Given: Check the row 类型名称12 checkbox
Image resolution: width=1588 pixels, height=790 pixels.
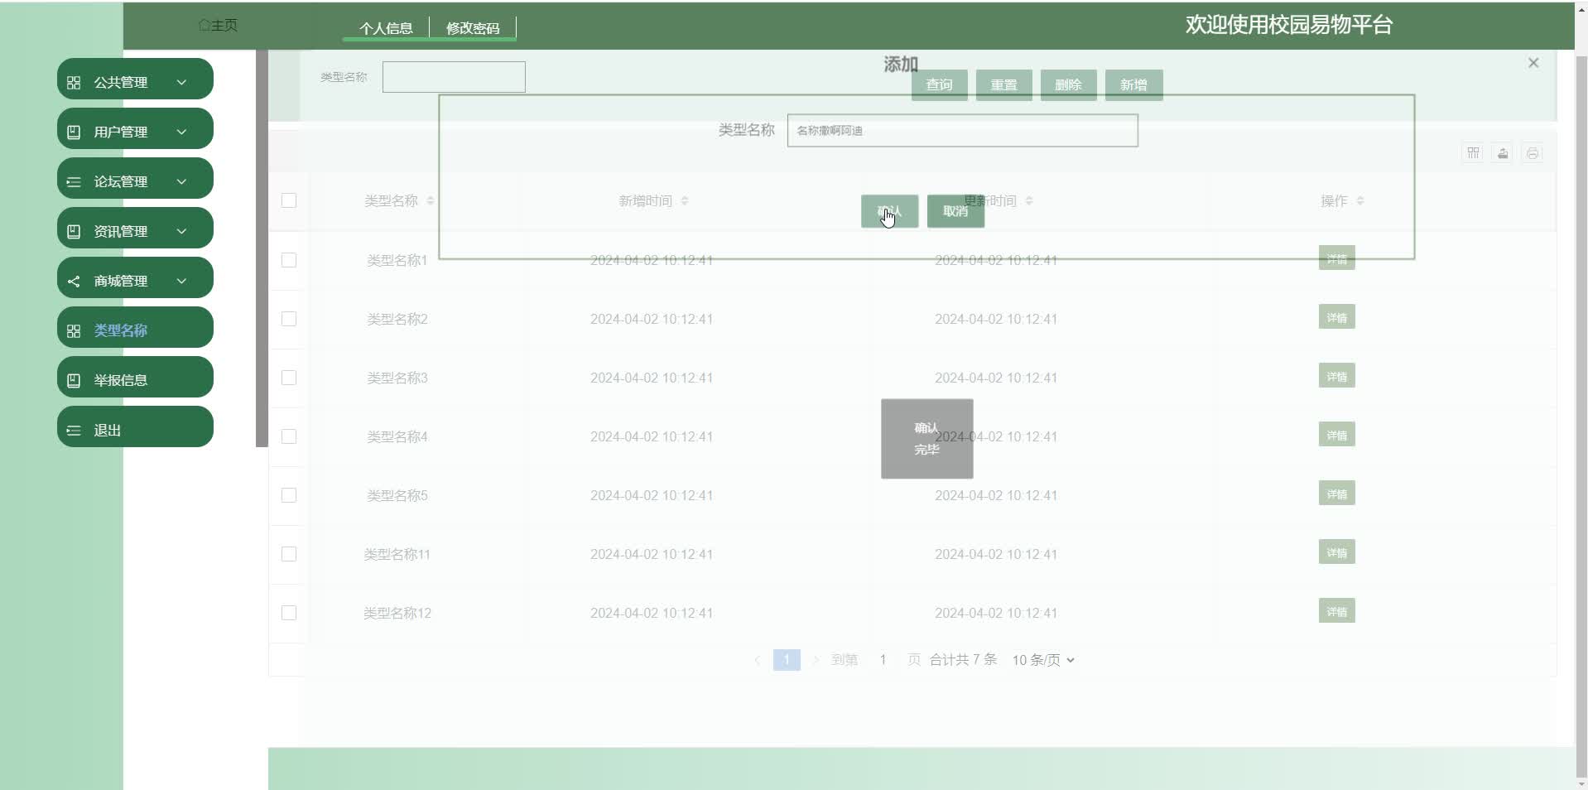Looking at the screenshot, I should pos(289,613).
